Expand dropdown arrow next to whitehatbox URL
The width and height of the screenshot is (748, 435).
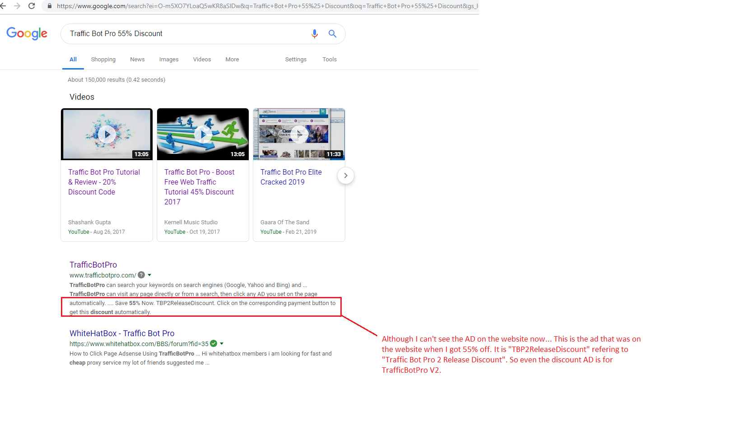pyautogui.click(x=222, y=343)
